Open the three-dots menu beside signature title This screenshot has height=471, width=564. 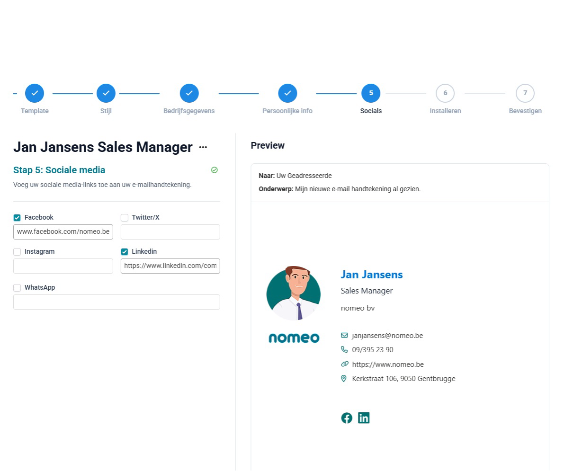tap(203, 147)
